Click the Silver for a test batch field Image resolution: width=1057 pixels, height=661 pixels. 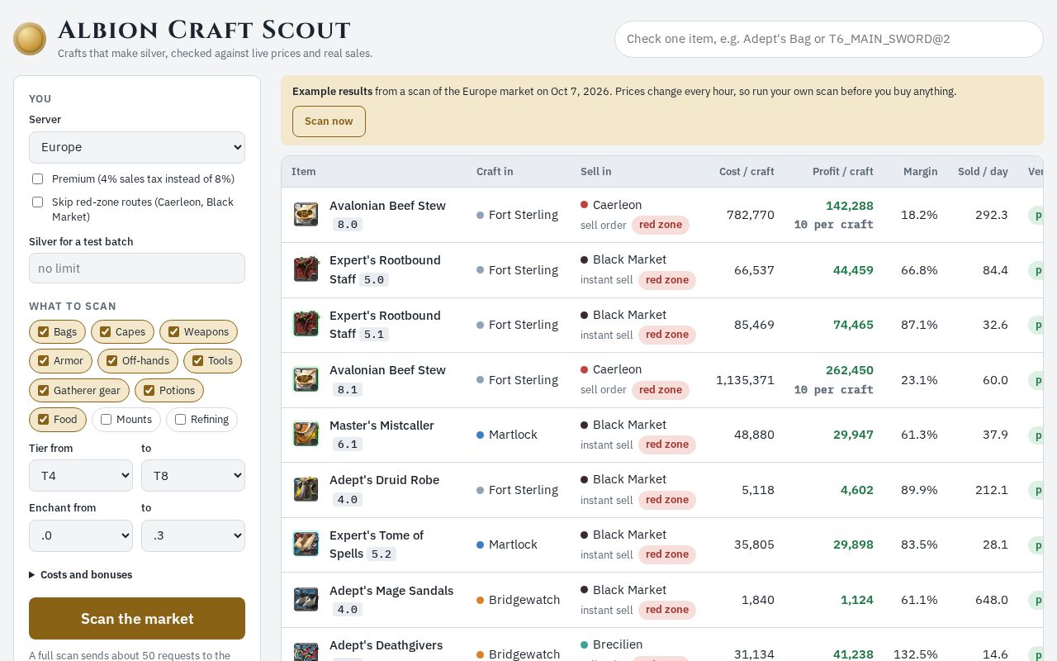pyautogui.click(x=137, y=269)
